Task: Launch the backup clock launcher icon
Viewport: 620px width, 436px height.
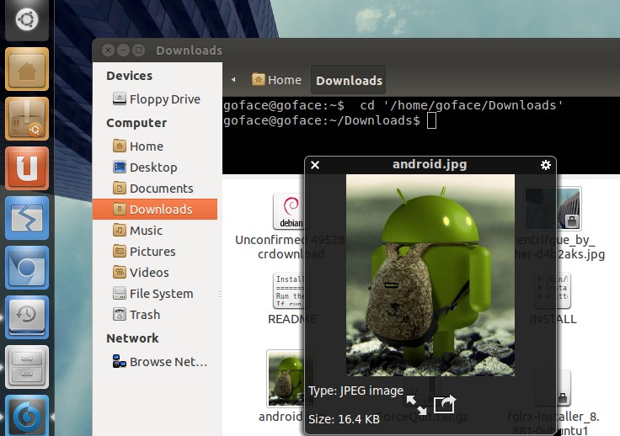Action: coord(27,317)
